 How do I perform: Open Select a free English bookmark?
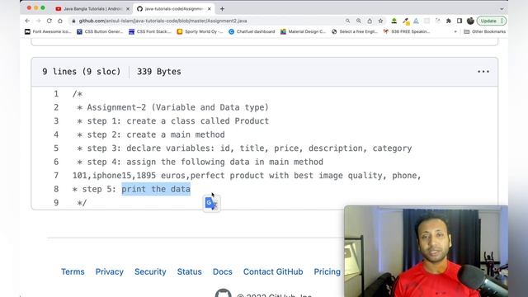click(355, 31)
